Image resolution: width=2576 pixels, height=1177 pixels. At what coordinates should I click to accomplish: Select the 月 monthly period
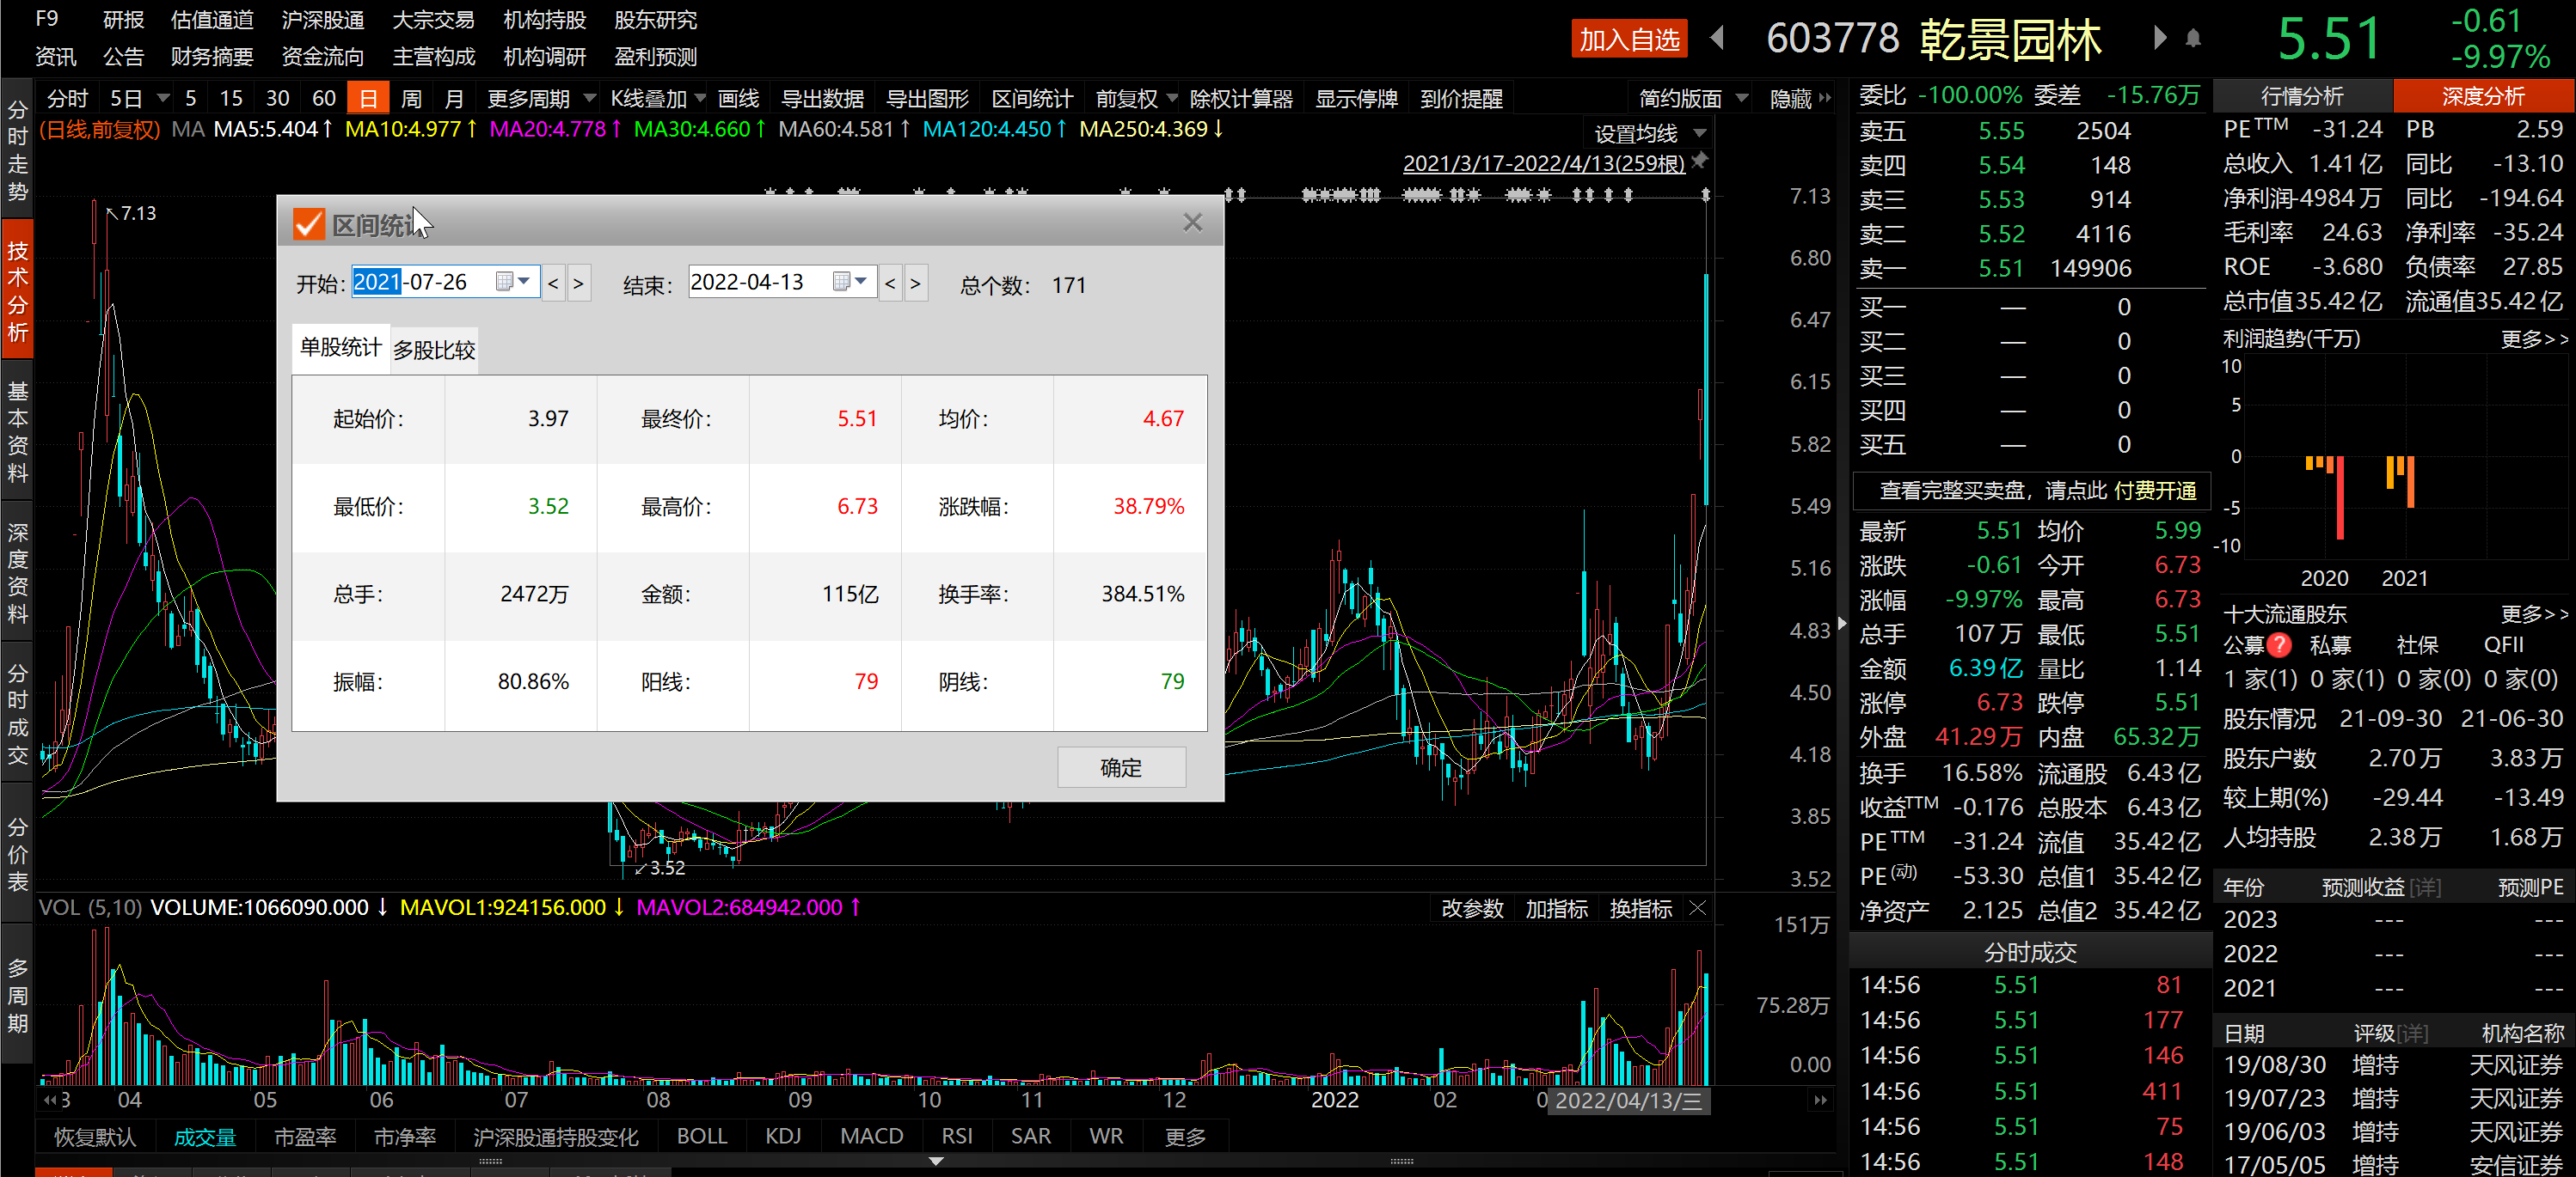coord(454,98)
